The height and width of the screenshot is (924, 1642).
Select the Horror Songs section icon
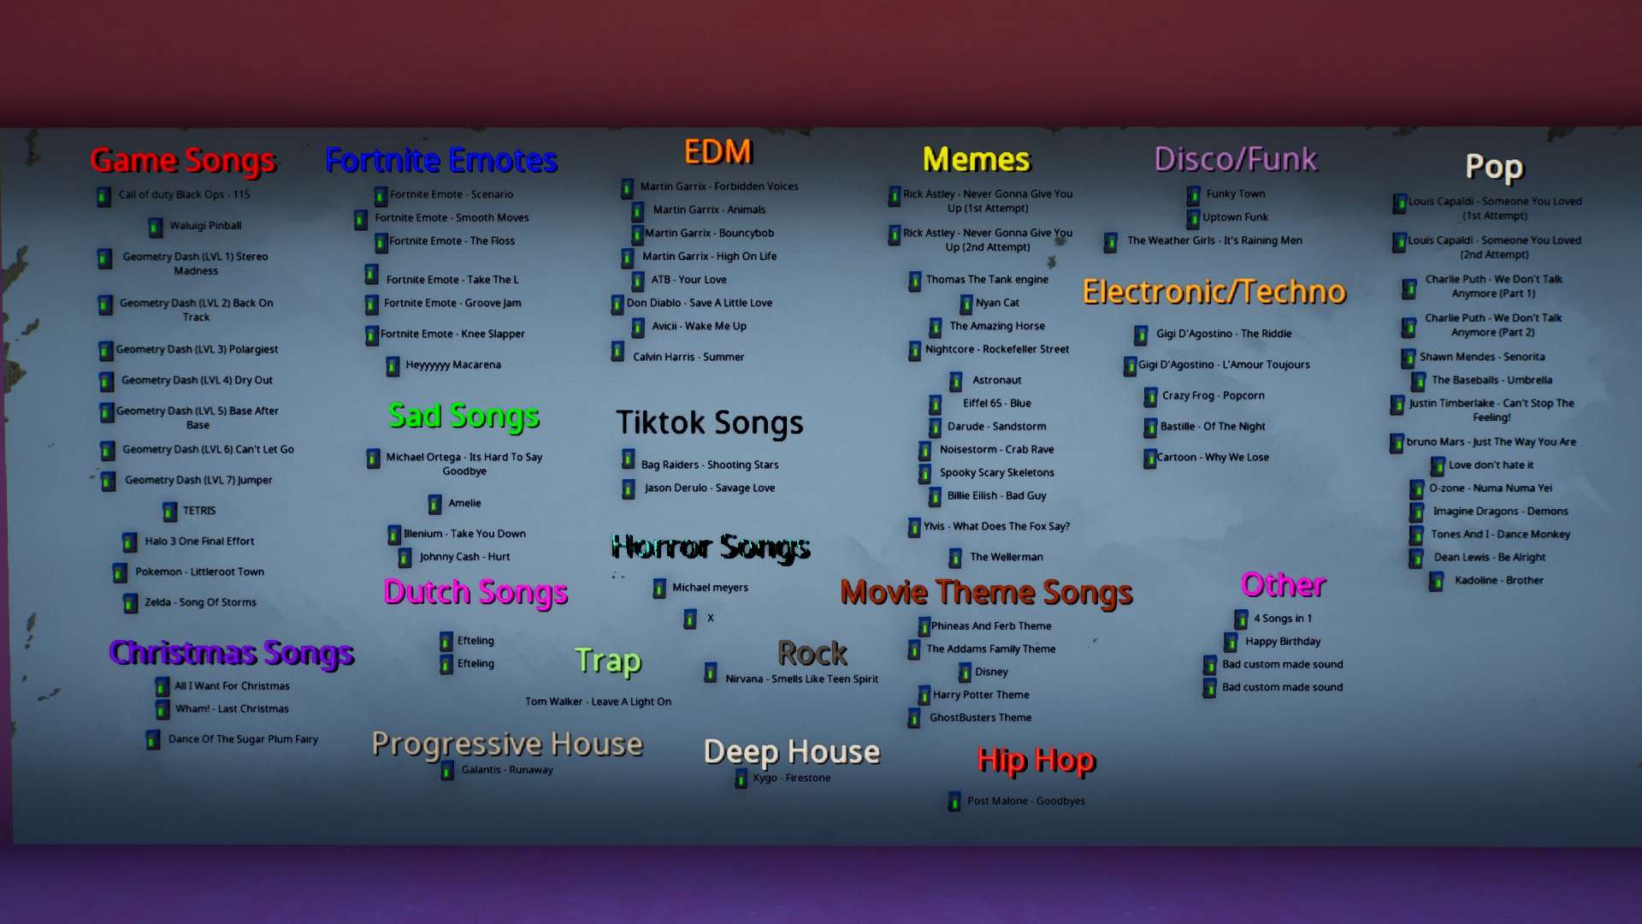658,587
